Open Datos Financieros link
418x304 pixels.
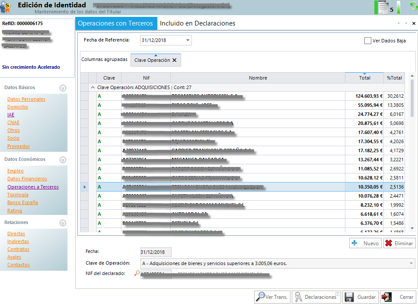pyautogui.click(x=27, y=179)
